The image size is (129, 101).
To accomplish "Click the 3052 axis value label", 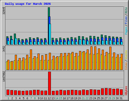I will click(4, 49).
